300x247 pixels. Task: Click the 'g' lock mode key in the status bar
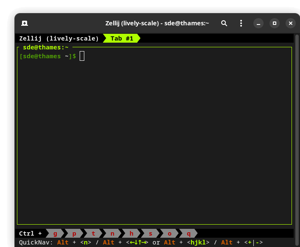click(55, 233)
